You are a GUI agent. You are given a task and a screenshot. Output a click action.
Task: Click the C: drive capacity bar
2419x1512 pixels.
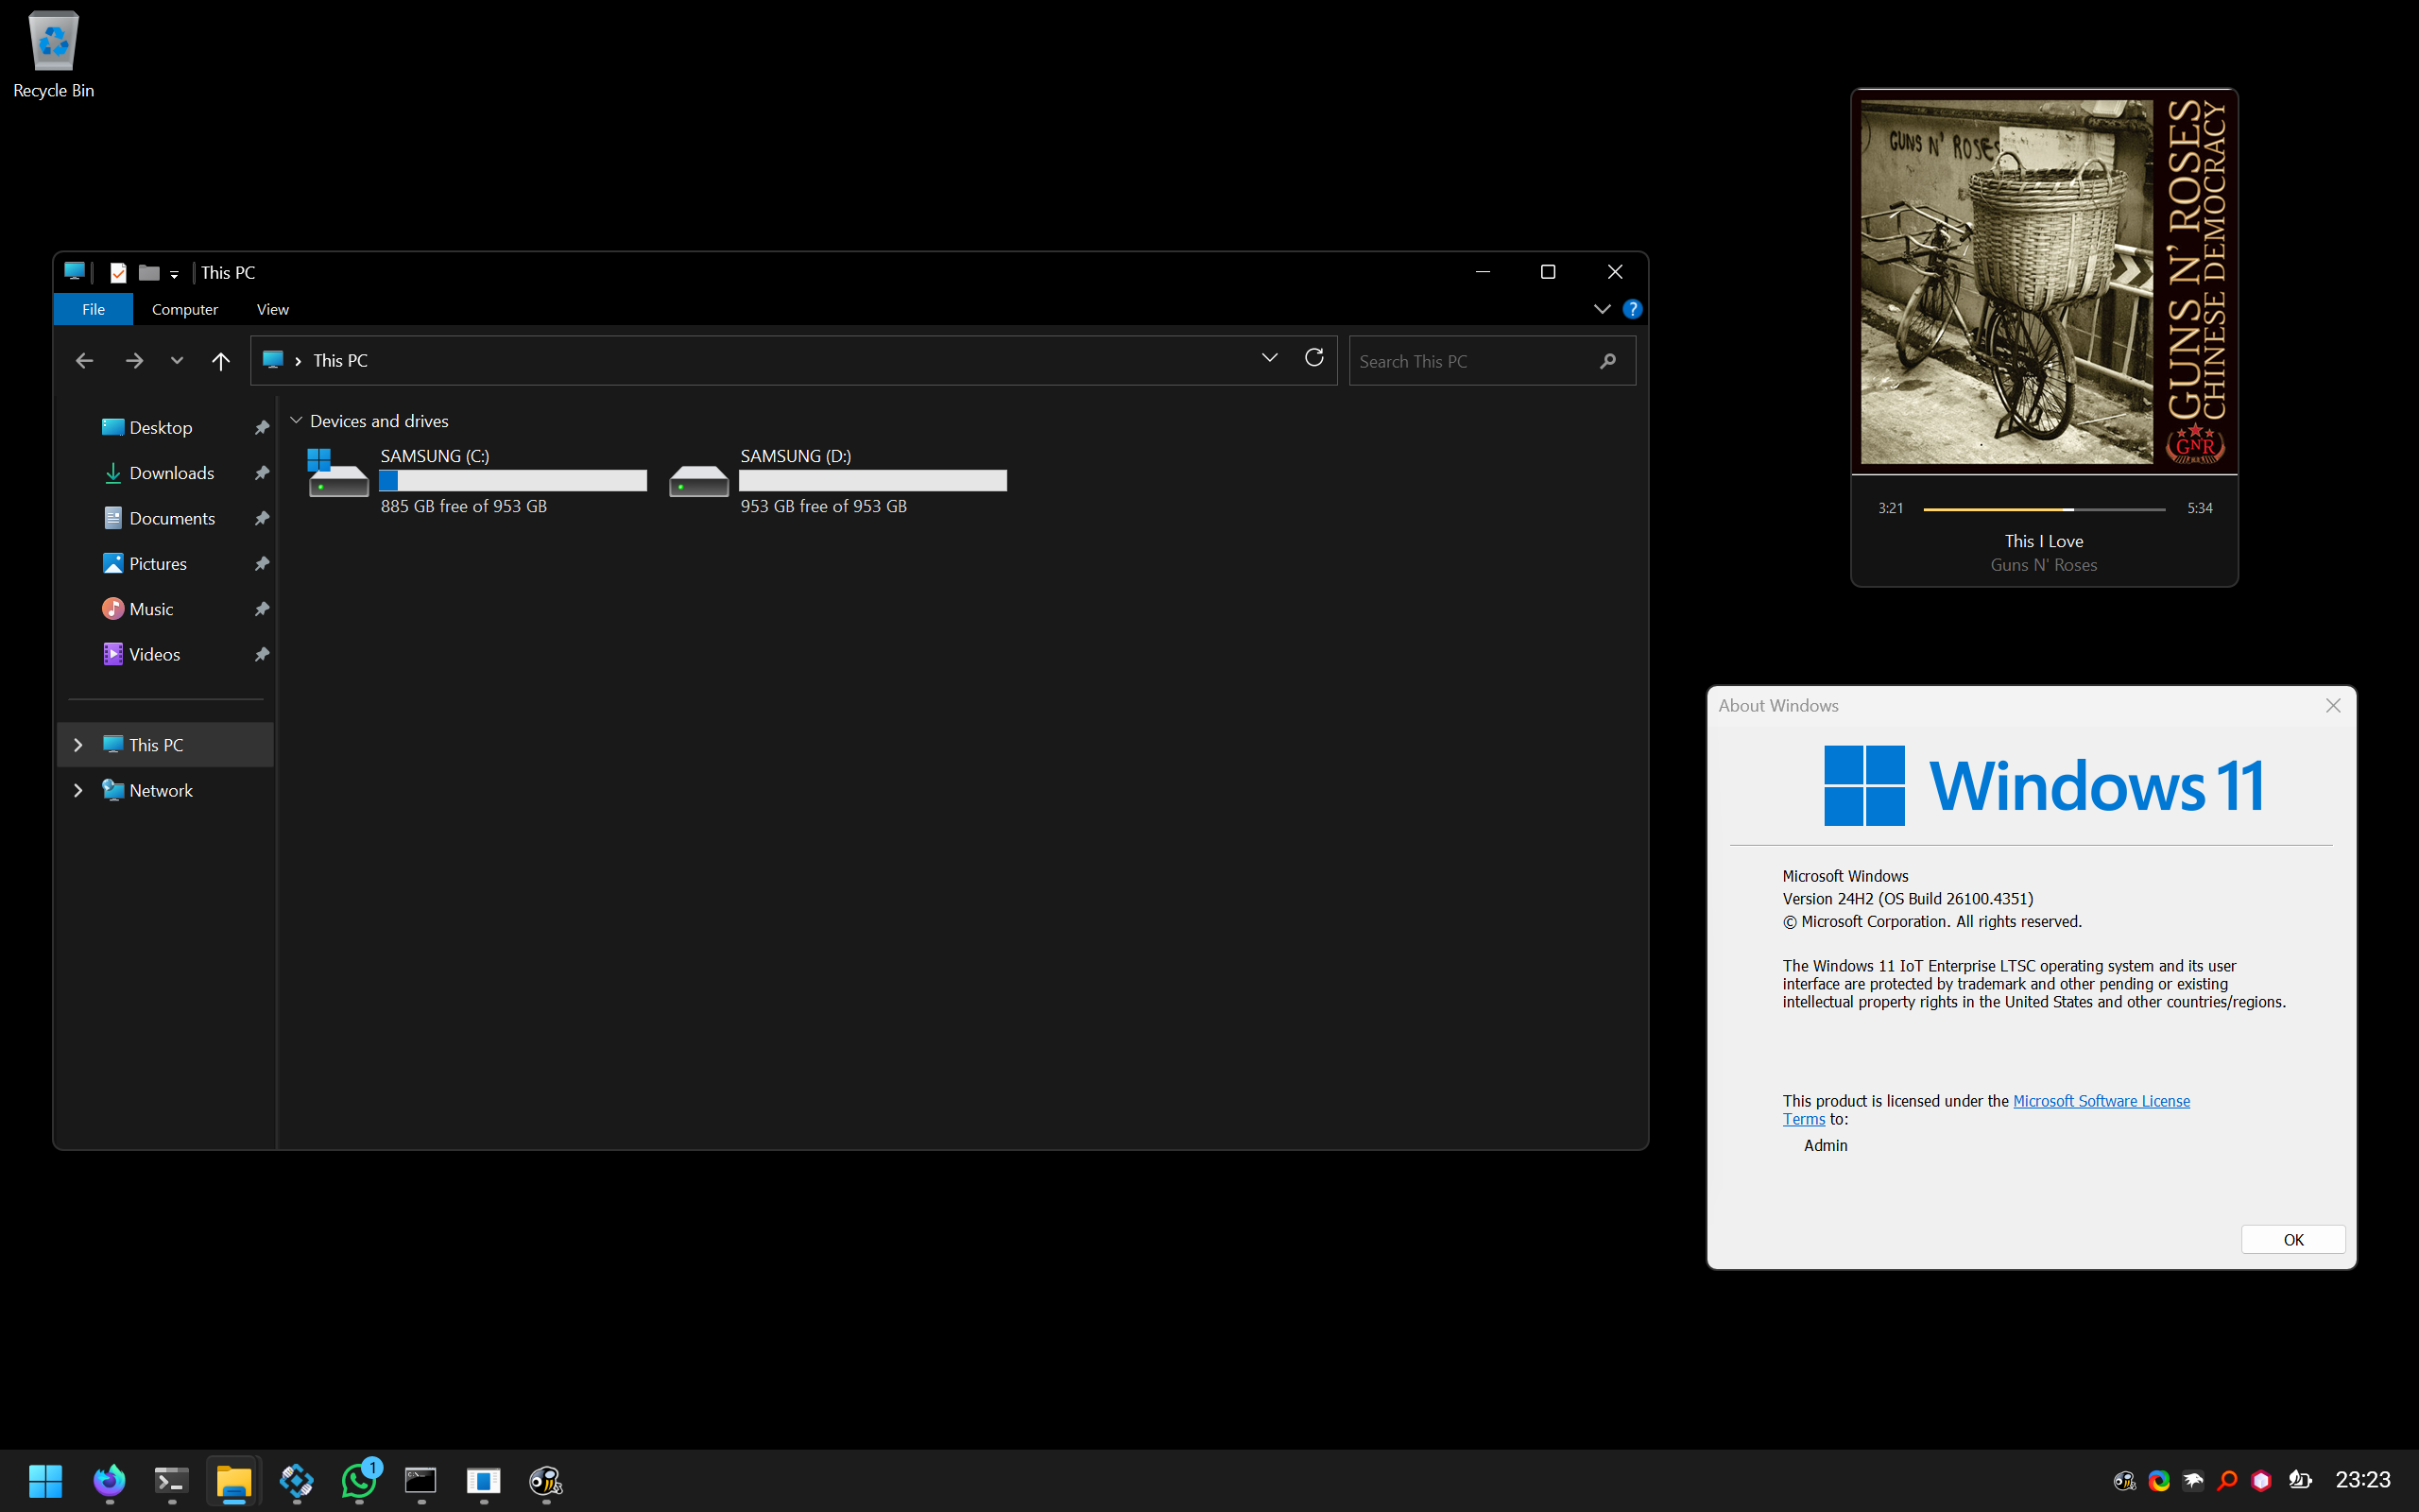point(513,481)
